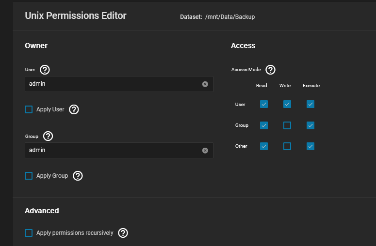Open help tooltip for Access Mode
Image resolution: width=376 pixels, height=246 pixels.
coord(271,70)
